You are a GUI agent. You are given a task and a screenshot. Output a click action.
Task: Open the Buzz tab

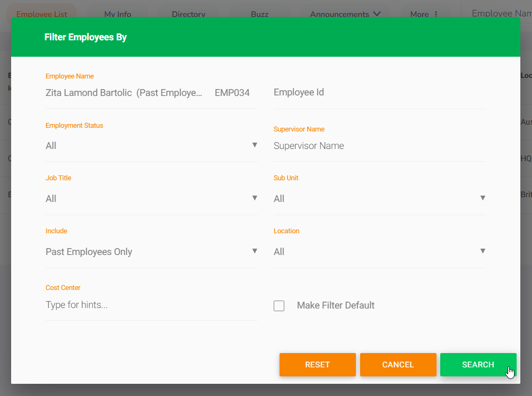tap(260, 14)
